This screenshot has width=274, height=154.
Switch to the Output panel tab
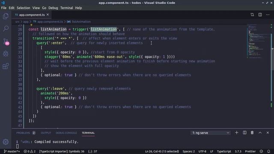tap(46, 133)
